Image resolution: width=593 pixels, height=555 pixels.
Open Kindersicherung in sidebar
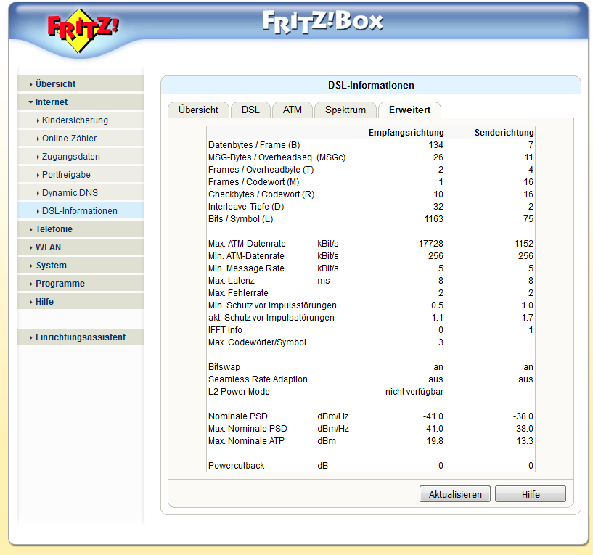(x=75, y=120)
